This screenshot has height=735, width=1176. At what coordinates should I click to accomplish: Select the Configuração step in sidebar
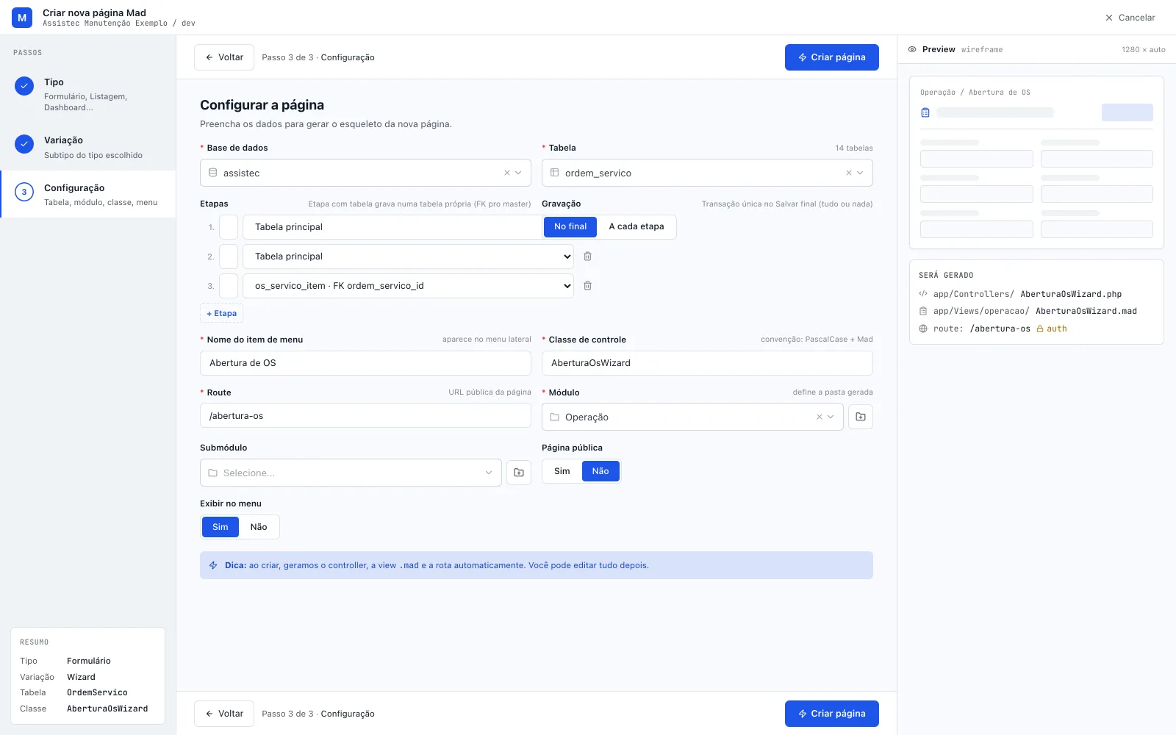pyautogui.click(x=88, y=195)
